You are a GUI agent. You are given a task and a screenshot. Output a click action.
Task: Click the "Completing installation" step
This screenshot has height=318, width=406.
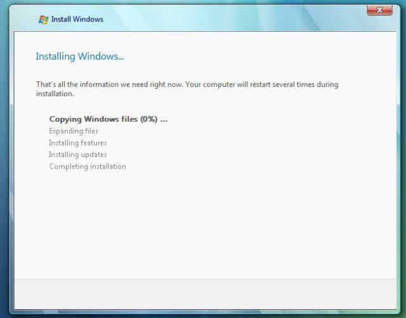pos(88,167)
